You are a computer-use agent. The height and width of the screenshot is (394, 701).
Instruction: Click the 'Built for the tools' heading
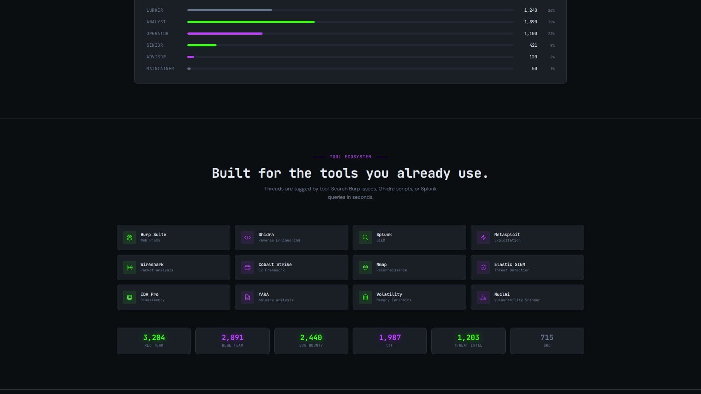click(x=350, y=173)
